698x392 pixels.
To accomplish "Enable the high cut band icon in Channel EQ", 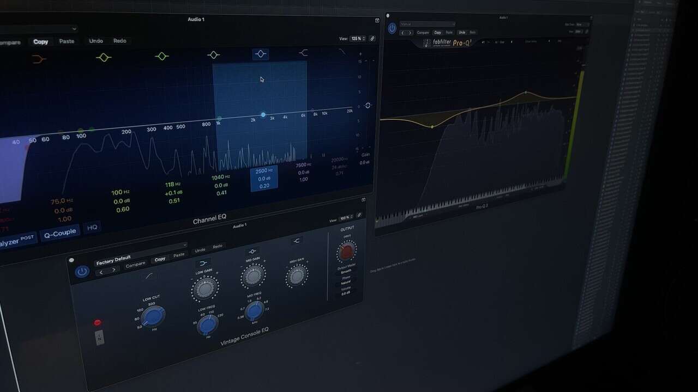I will (342, 52).
